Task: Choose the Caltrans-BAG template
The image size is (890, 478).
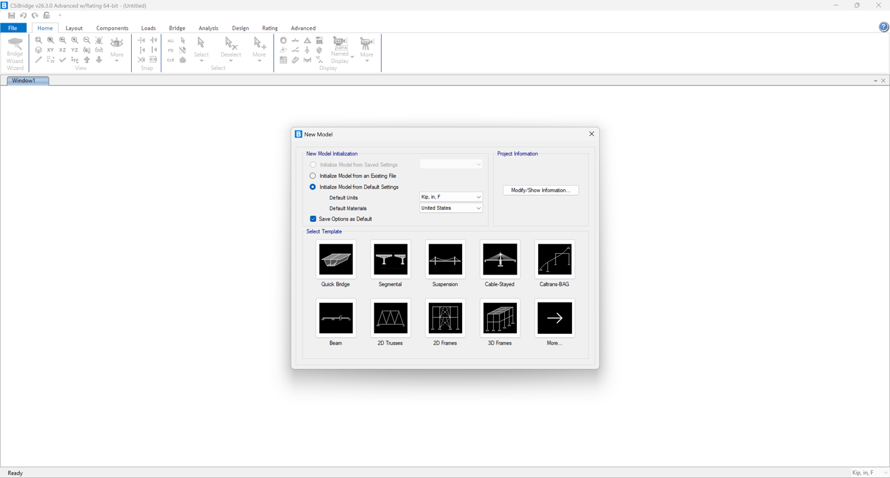Action: 554,260
